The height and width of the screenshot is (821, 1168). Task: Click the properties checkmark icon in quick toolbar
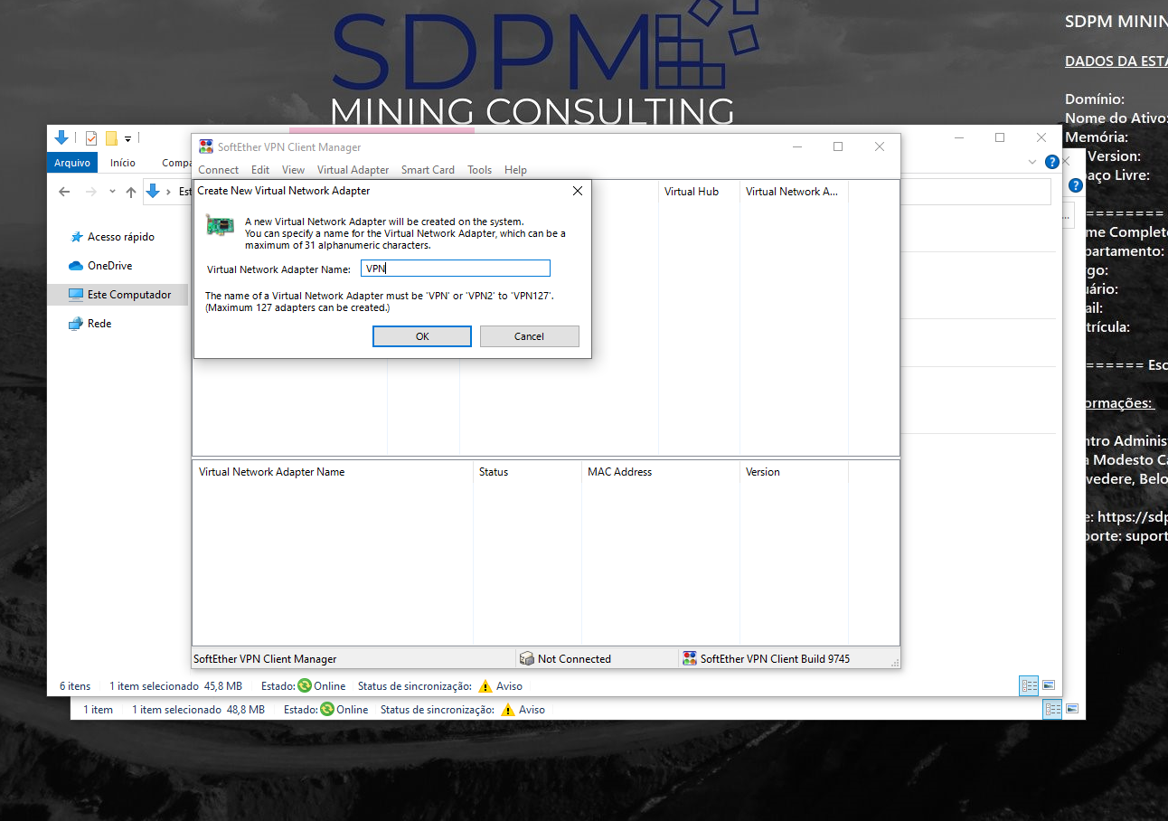point(91,138)
